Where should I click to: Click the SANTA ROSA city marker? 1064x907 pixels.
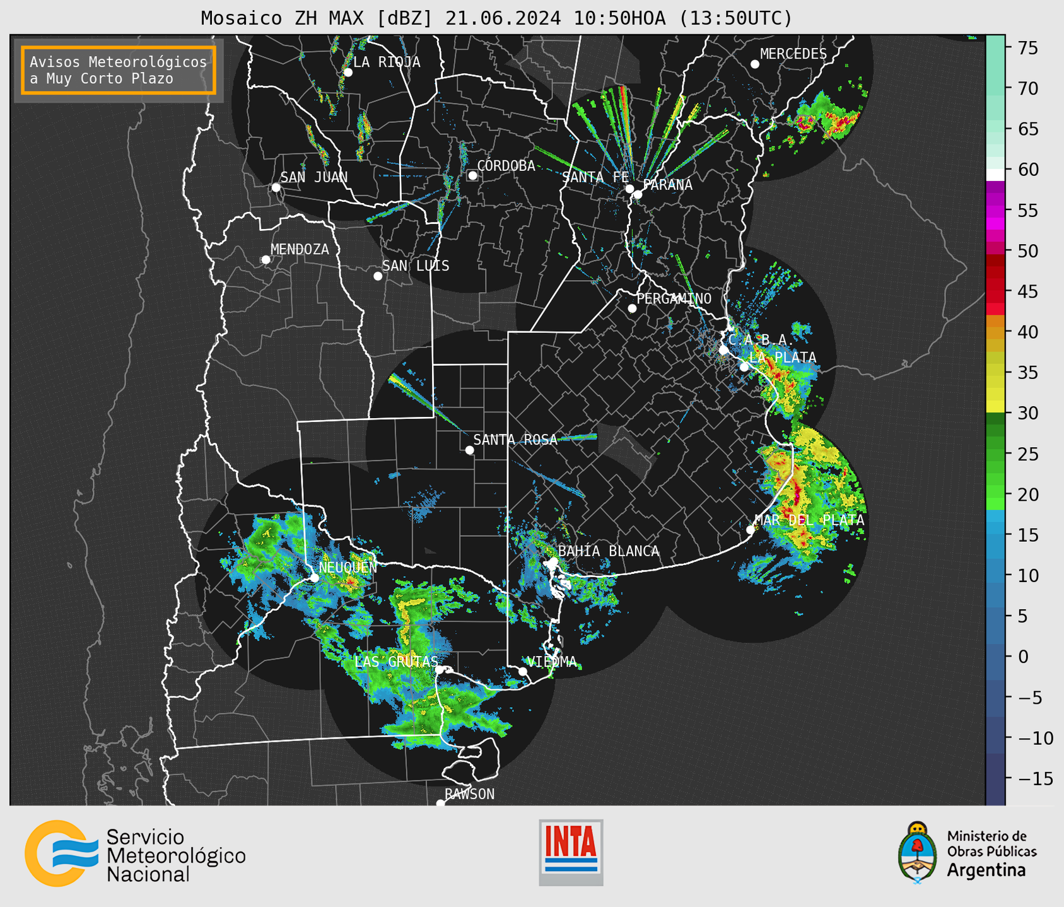pyautogui.click(x=469, y=450)
